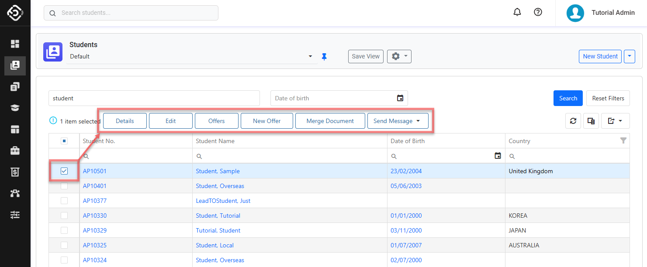Click the Search students input field
Image resolution: width=647 pixels, height=267 pixels.
(131, 13)
